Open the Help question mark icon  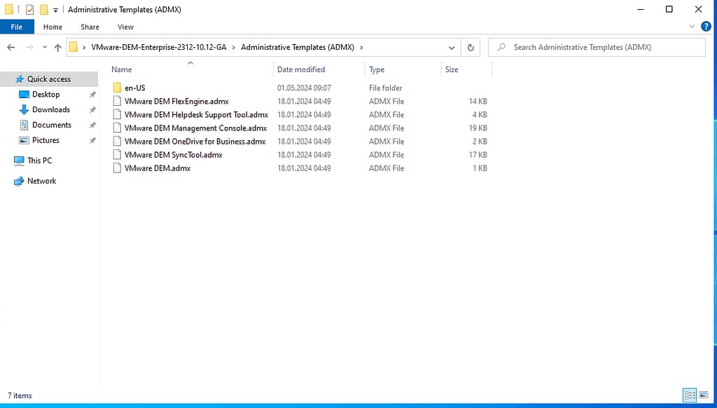coord(705,27)
